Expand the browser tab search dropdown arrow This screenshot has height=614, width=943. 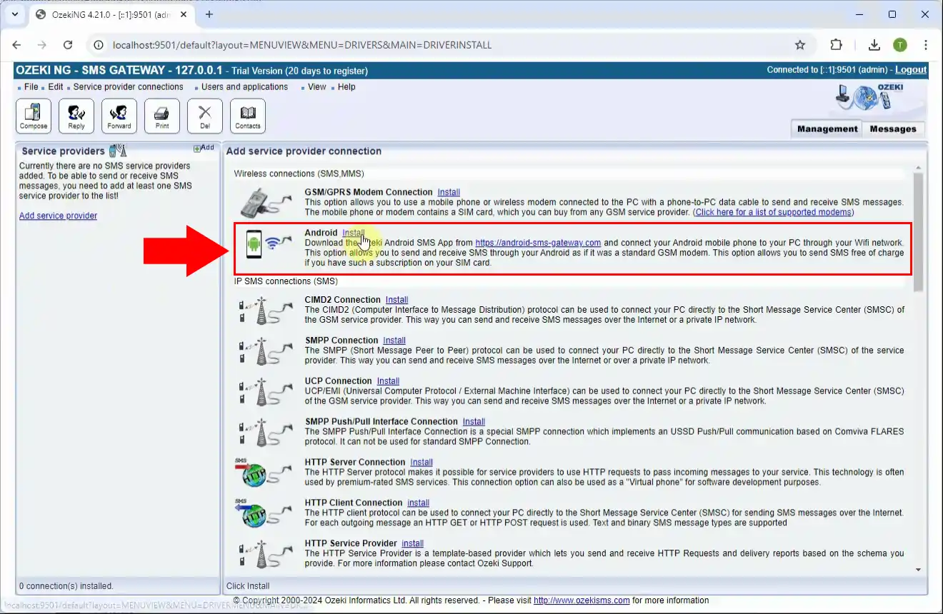point(14,14)
